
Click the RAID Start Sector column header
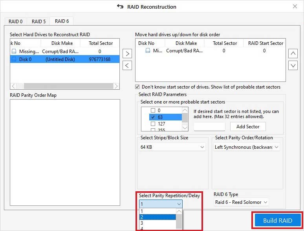click(x=266, y=43)
